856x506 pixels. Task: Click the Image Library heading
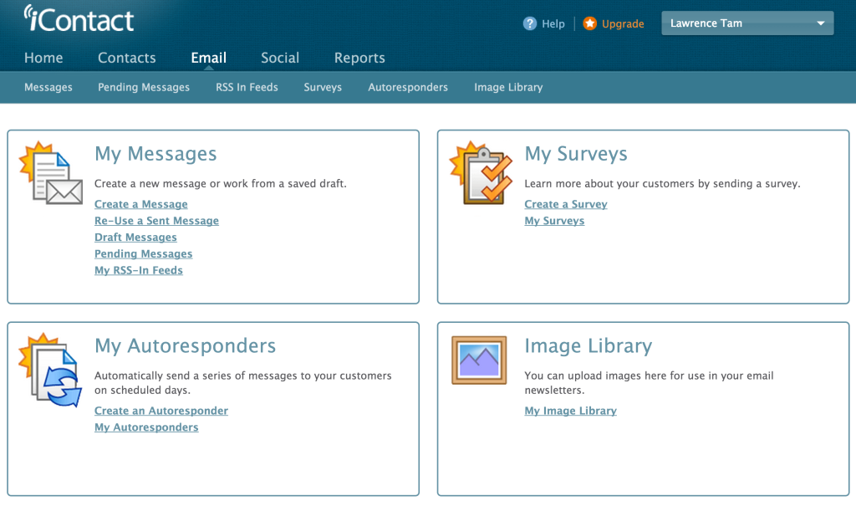[588, 346]
